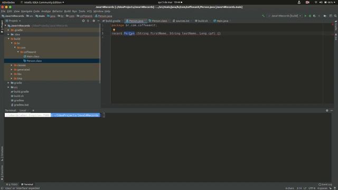
Task: Hide the Project panel with minus icon
Action: point(98,21)
